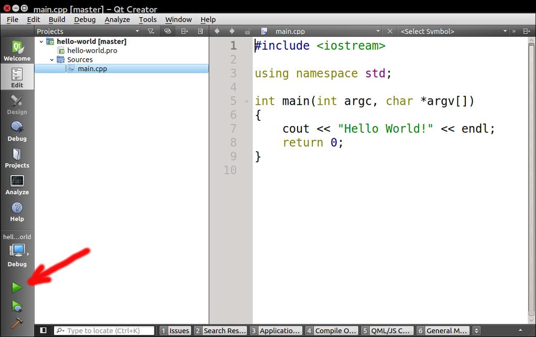Open the Select Symbol dropdown
This screenshot has height=337, width=536.
pos(454,31)
